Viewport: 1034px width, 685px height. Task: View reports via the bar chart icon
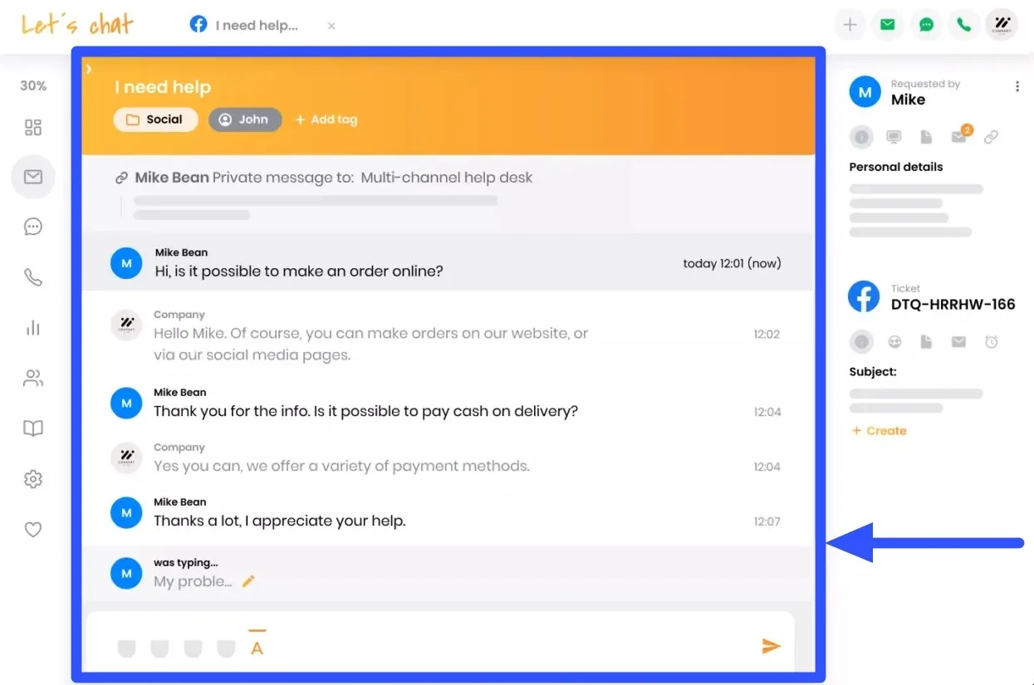32,327
